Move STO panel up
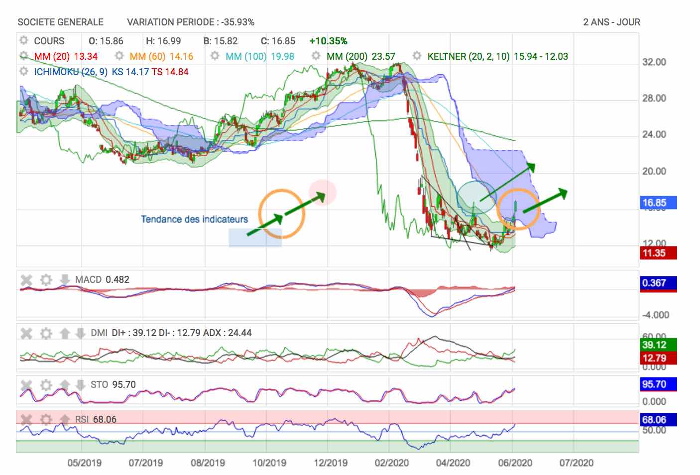This screenshot has height=475, width=700. point(64,385)
